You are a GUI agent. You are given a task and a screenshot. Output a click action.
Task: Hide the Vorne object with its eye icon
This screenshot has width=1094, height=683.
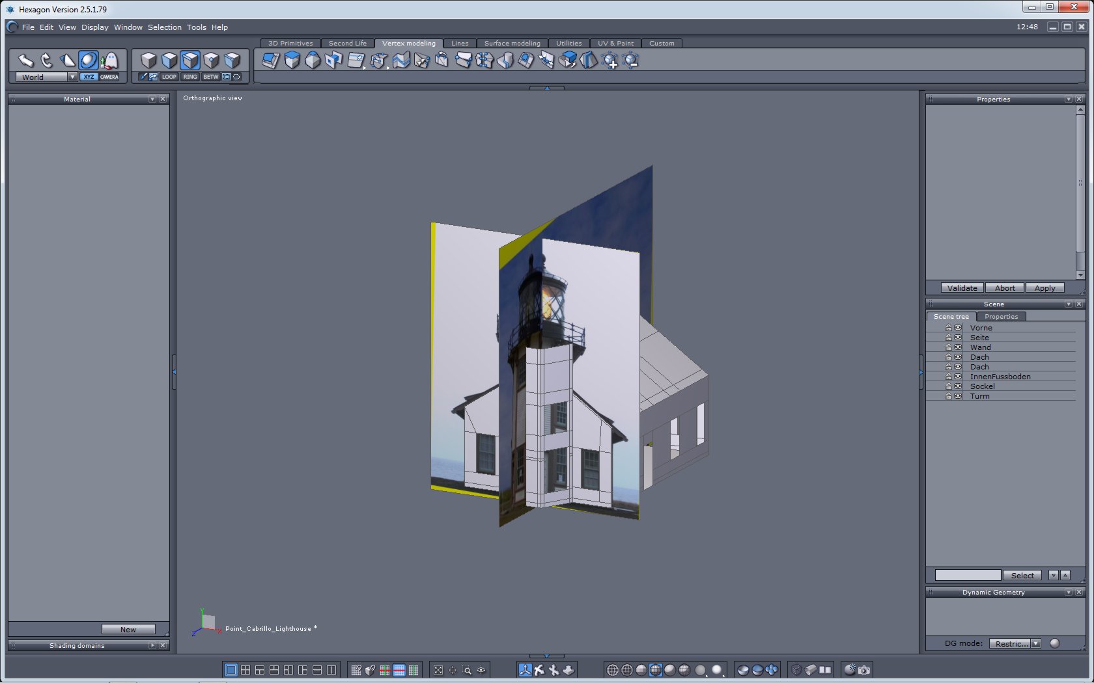pyautogui.click(x=958, y=328)
